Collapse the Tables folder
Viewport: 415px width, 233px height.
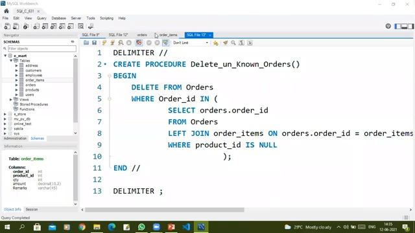point(11,60)
